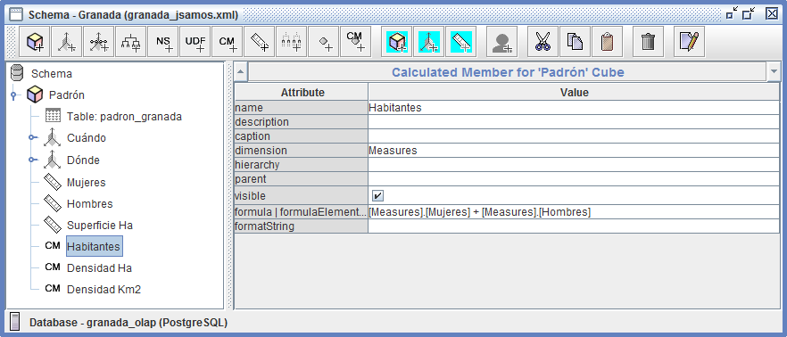
Task: Click the Add Measure ruler icon
Action: click(260, 41)
